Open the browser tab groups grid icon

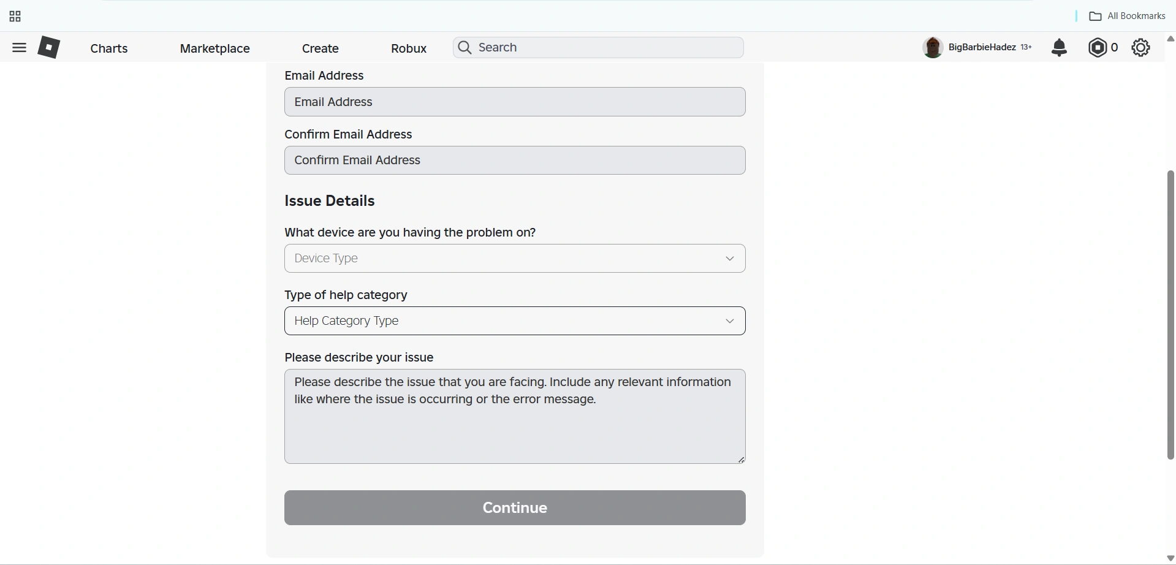point(15,17)
